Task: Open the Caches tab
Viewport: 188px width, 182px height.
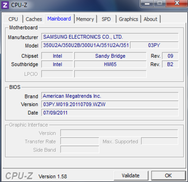Action: pyautogui.click(x=34, y=19)
